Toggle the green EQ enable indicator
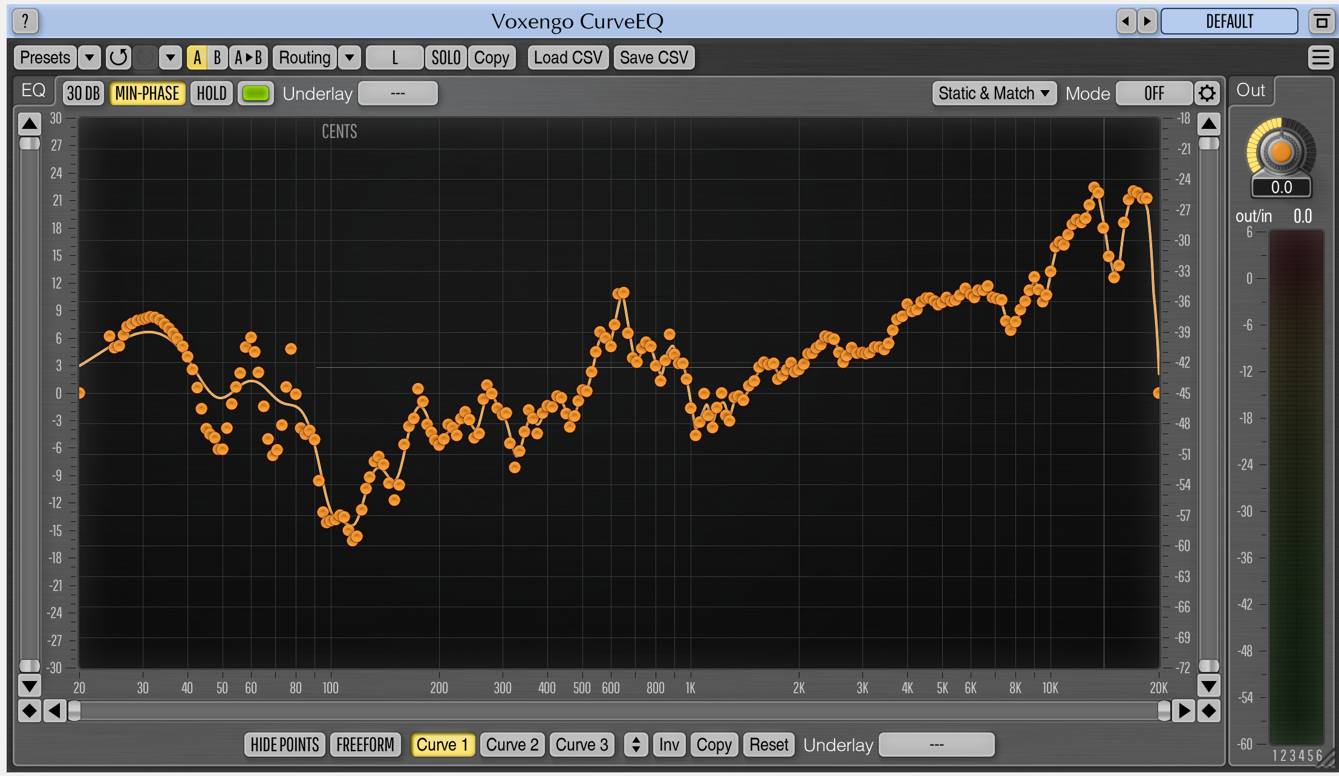The height and width of the screenshot is (776, 1339). pos(255,93)
